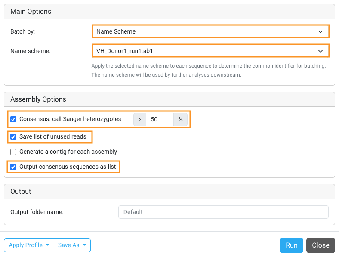Click the Assembly Options section header
Image resolution: width=339 pixels, height=257 pixels.
pos(38,99)
